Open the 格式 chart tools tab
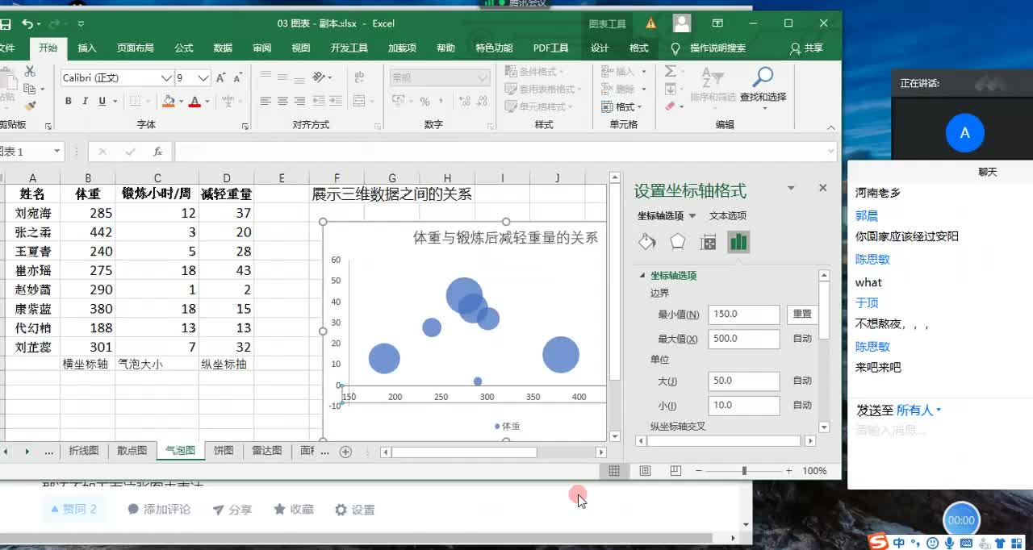This screenshot has width=1033, height=550. [x=639, y=48]
